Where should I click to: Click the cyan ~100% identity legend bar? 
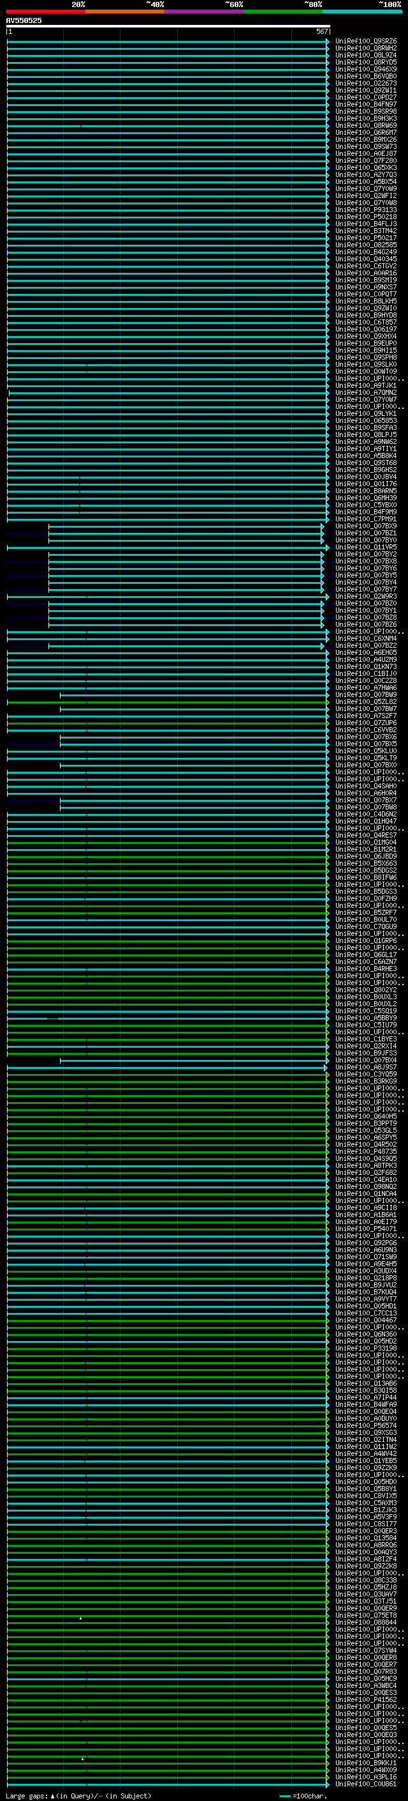(362, 11)
